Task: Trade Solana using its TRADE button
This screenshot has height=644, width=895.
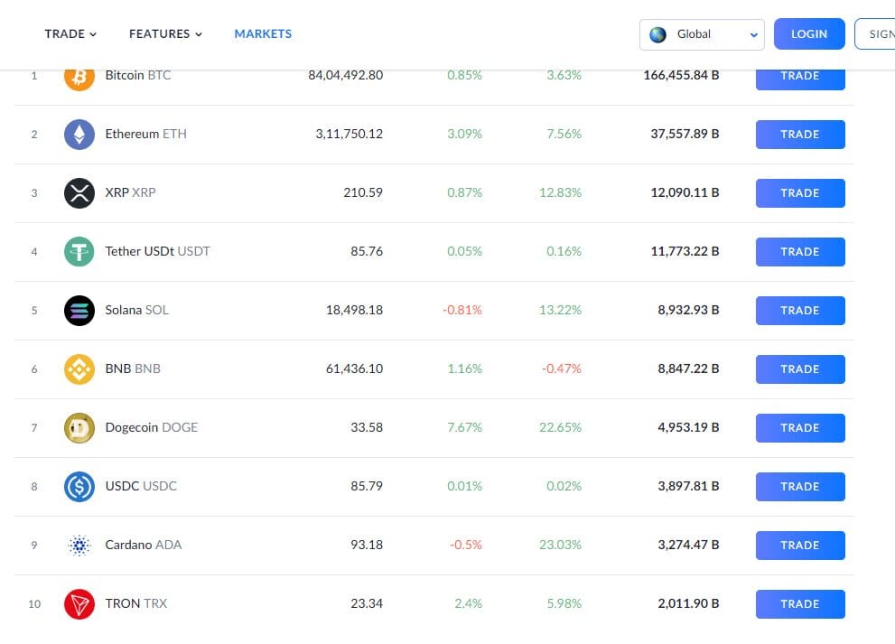Action: (x=800, y=311)
